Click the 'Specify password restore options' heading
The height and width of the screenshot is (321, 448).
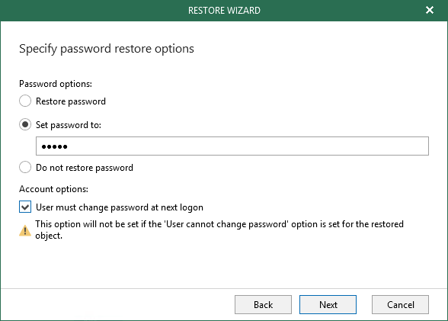point(107,49)
